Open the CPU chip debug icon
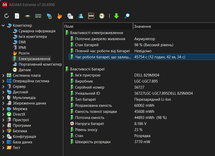Screen dimensions: 215x156 (x=27, y=16)
